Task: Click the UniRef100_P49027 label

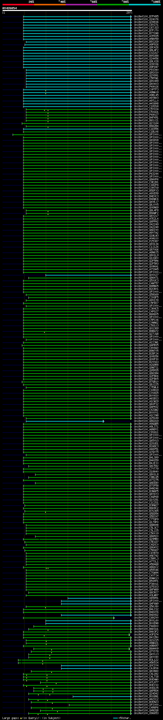Action: [x=146, y=115]
